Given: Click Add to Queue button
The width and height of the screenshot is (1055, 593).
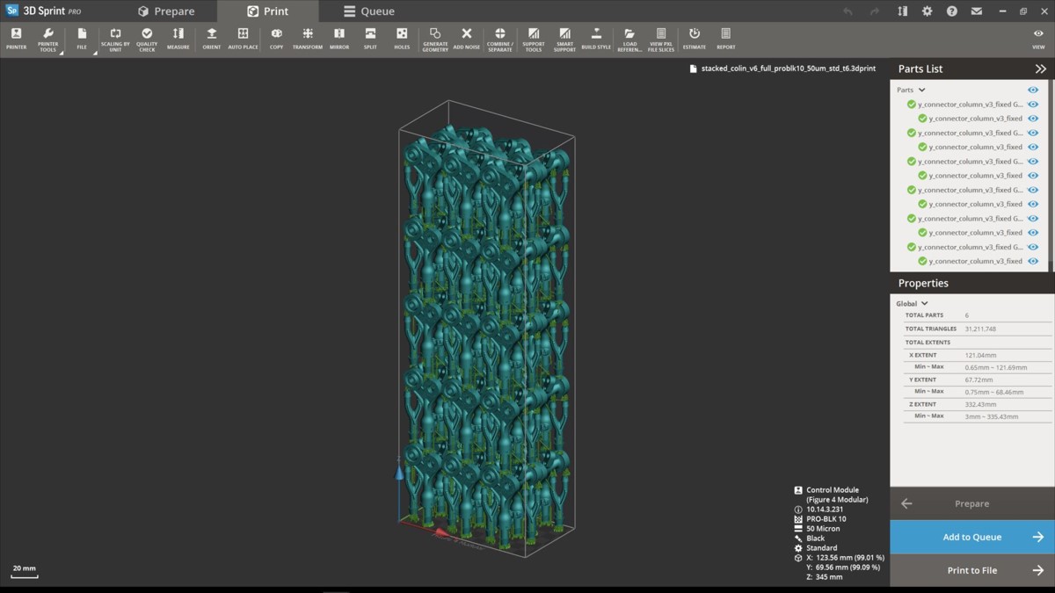Looking at the screenshot, I should pyautogui.click(x=972, y=537).
